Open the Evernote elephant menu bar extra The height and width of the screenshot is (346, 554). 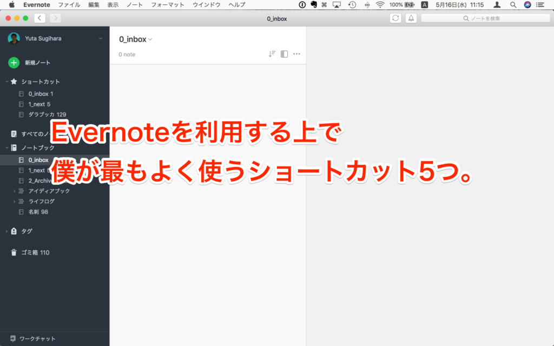313,4
